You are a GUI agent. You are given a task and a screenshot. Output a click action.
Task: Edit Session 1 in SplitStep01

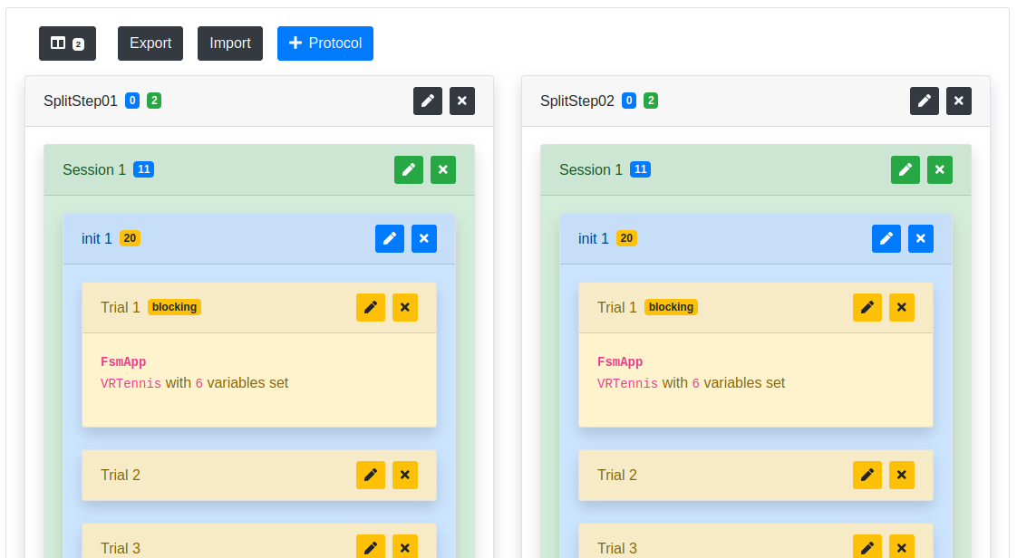point(409,169)
